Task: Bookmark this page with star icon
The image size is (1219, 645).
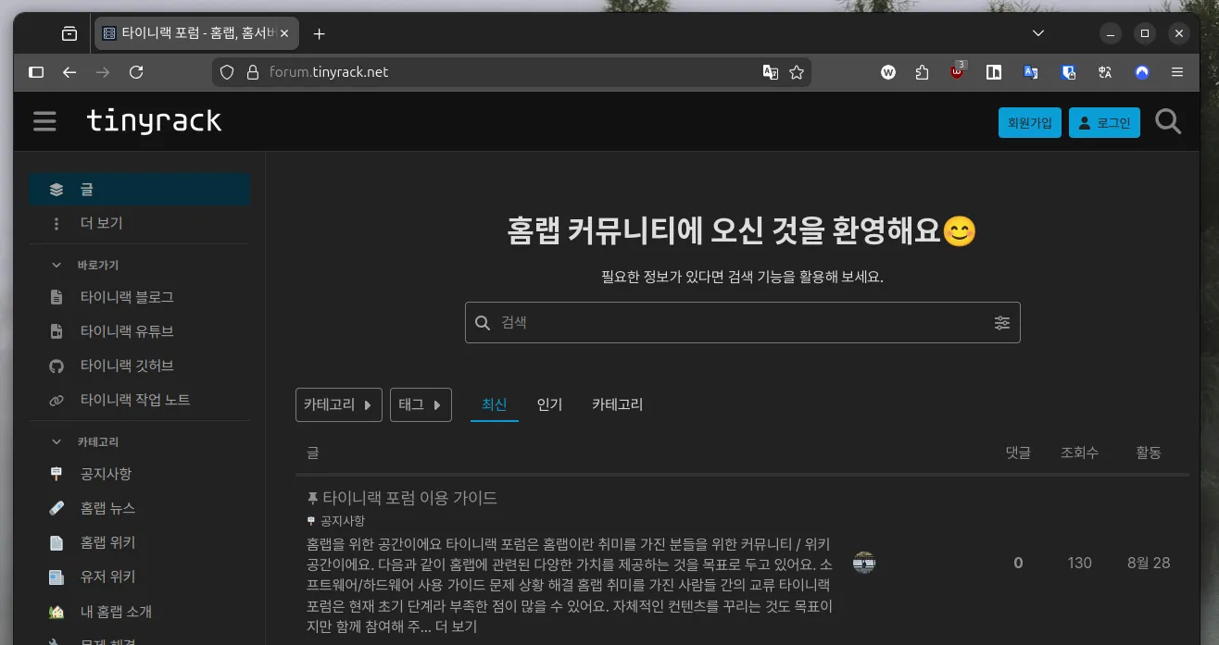Action: pos(797,72)
